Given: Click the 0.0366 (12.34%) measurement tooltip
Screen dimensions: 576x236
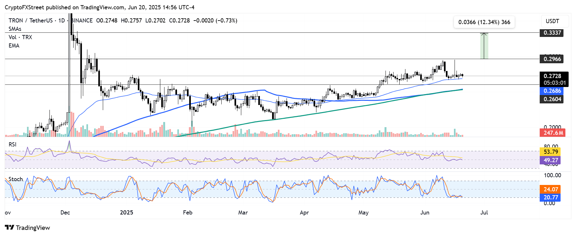Looking at the screenshot, I should pyautogui.click(x=484, y=22).
